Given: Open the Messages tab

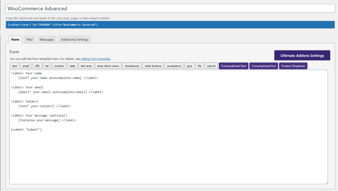Looking at the screenshot, I should (47, 39).
